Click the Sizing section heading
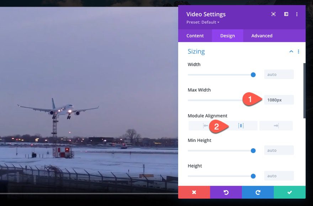The width and height of the screenshot is (313, 206). point(196,51)
